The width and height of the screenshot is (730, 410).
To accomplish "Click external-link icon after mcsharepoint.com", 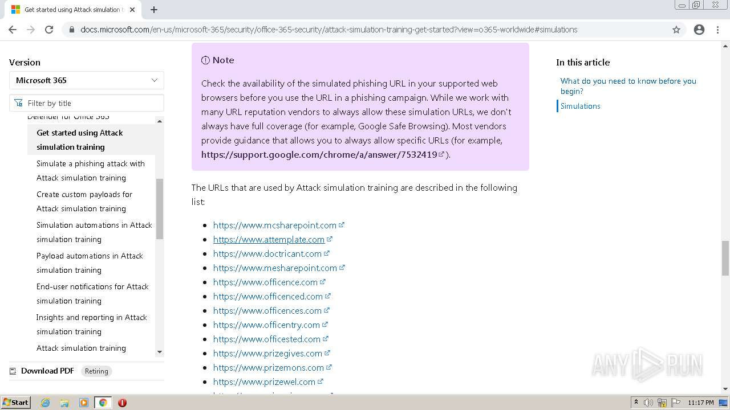I will click(342, 225).
